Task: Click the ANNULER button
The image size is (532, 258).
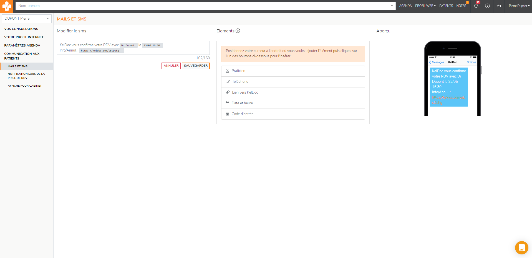Action: 171,66
